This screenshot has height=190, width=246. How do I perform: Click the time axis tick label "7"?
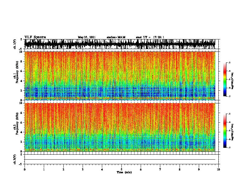point(160,170)
